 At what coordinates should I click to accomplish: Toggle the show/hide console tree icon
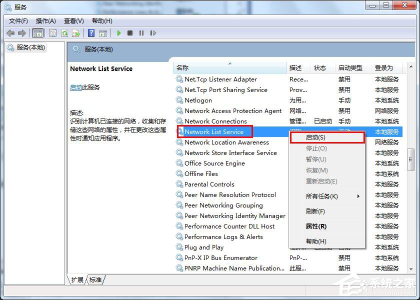[38, 33]
